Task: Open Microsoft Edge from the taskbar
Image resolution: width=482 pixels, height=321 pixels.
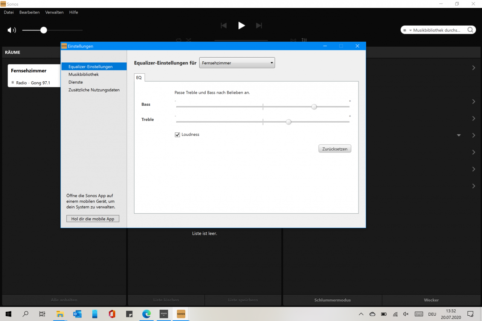Action: [x=146, y=314]
